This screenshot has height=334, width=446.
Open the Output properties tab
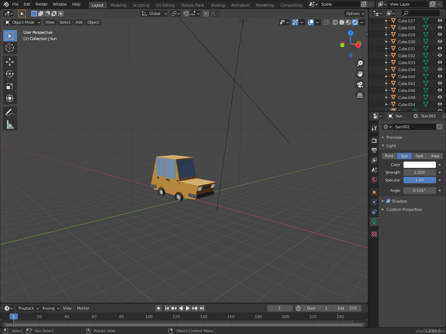click(374, 150)
